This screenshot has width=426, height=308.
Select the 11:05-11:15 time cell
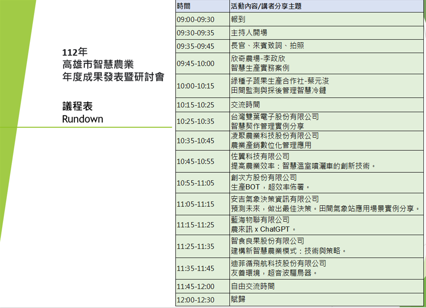202,204
